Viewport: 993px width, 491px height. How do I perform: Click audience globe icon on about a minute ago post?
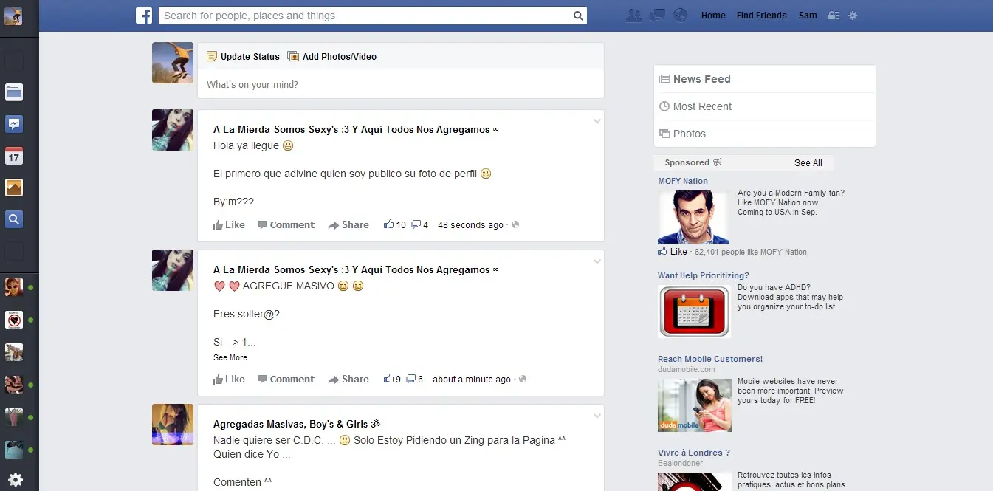(523, 380)
